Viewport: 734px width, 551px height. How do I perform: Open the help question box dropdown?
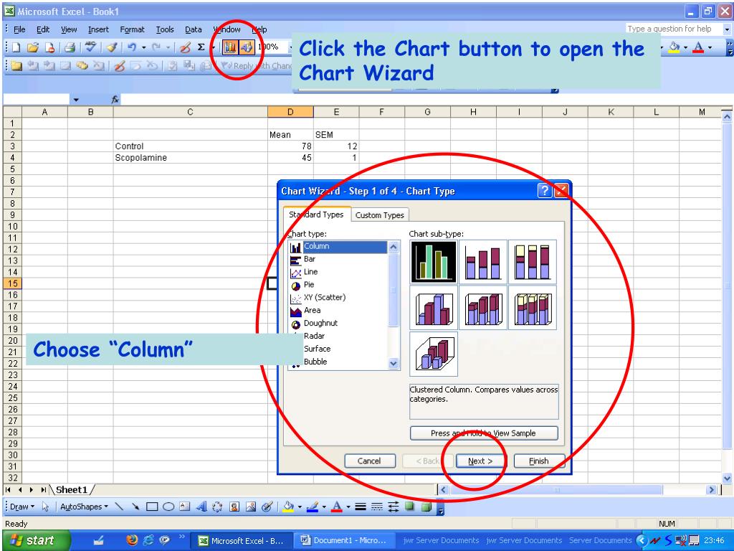click(727, 29)
